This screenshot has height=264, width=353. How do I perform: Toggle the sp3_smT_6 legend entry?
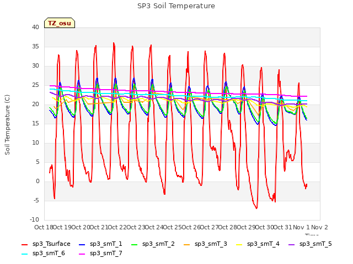[43, 254]
